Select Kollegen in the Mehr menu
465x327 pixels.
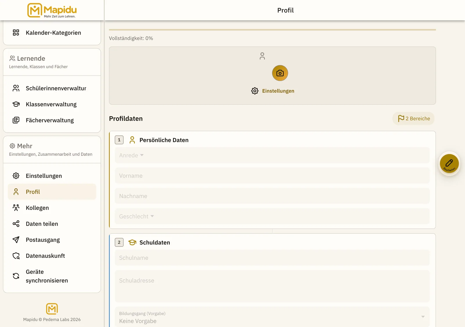(x=52, y=208)
